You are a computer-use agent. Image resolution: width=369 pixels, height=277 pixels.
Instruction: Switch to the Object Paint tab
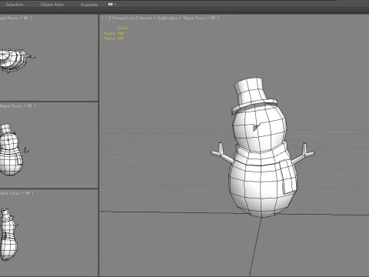click(x=52, y=5)
